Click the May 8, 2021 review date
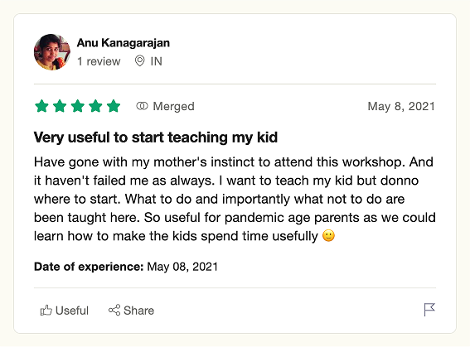The image size is (470, 347). (x=401, y=106)
